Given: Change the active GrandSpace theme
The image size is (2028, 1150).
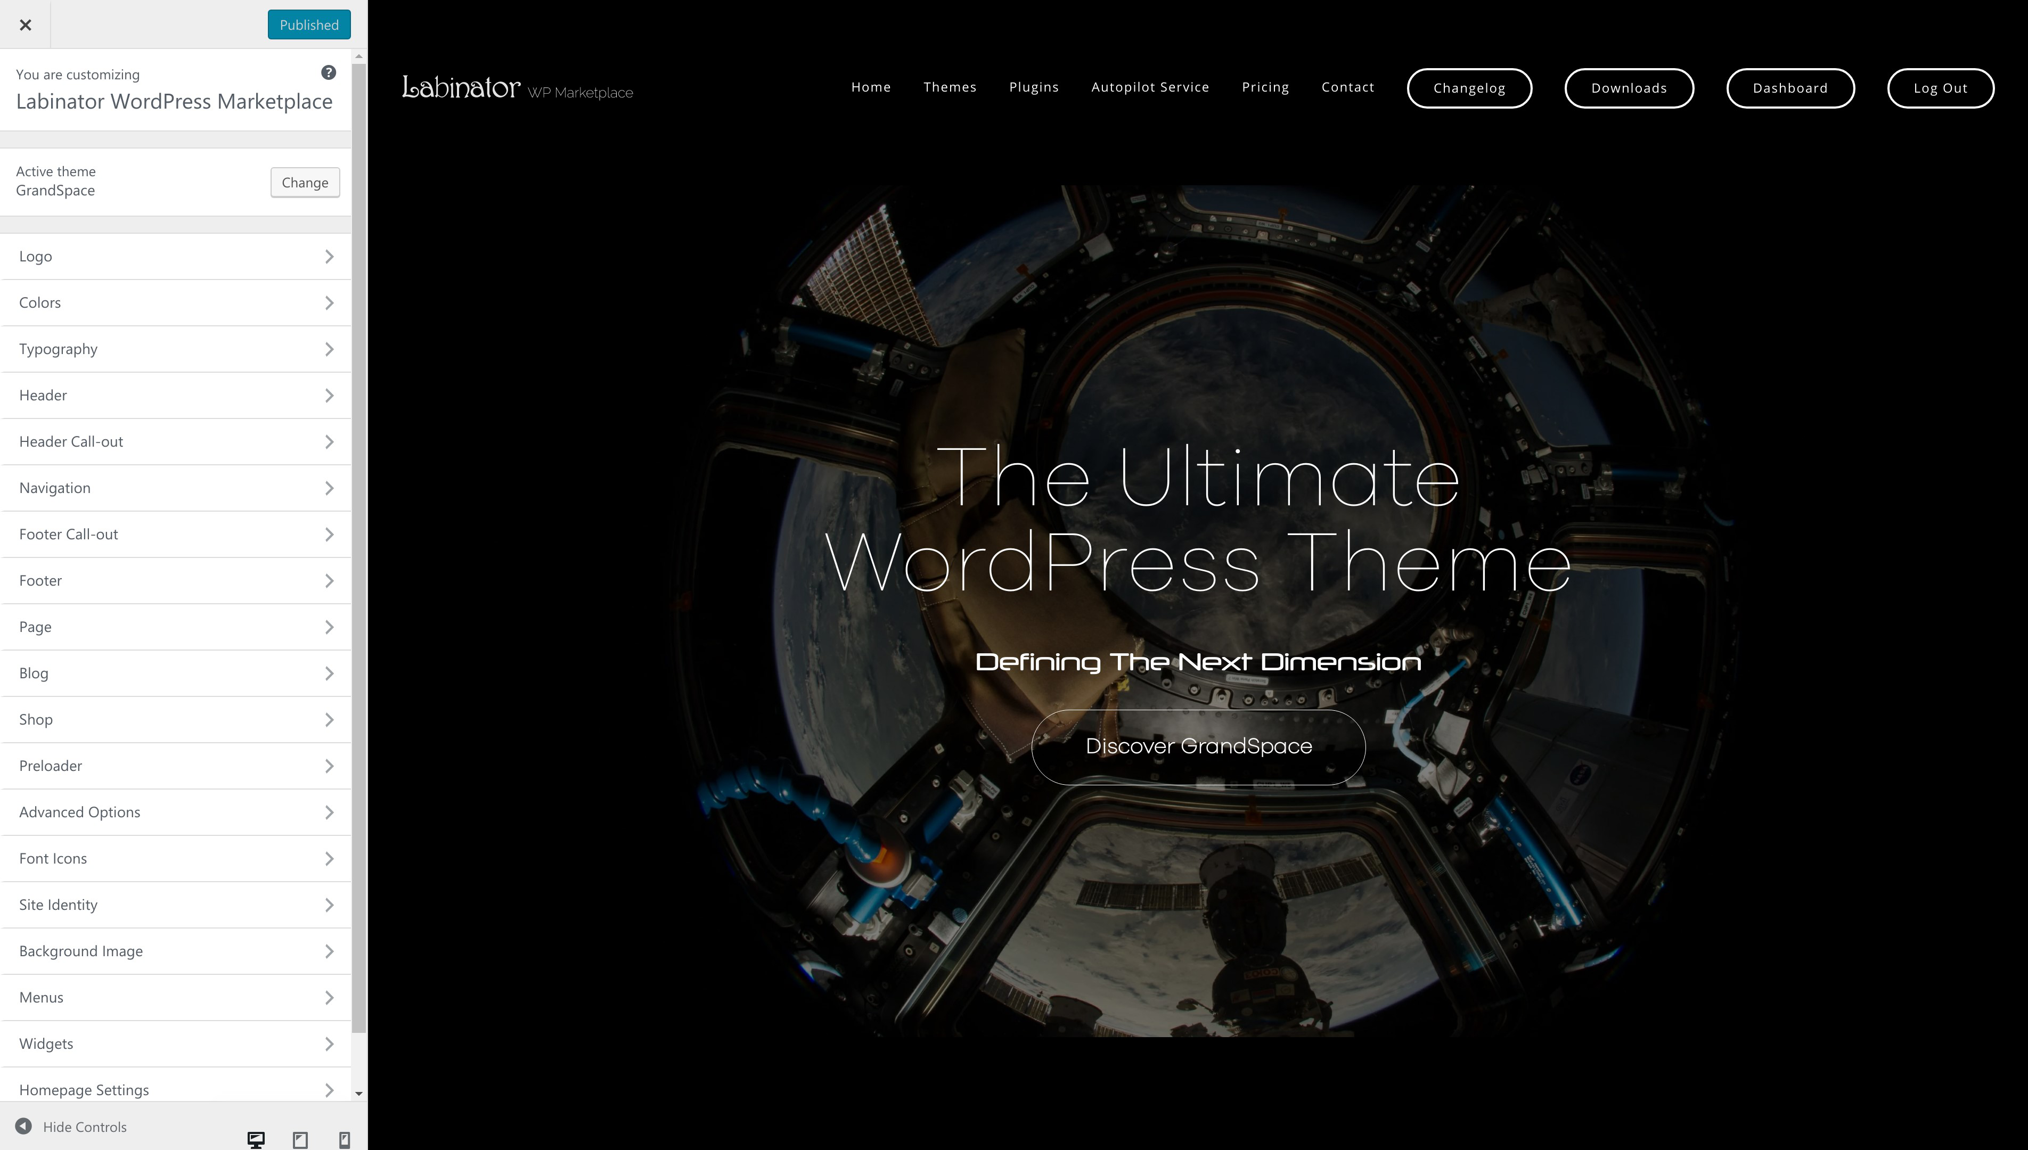Looking at the screenshot, I should 305,183.
